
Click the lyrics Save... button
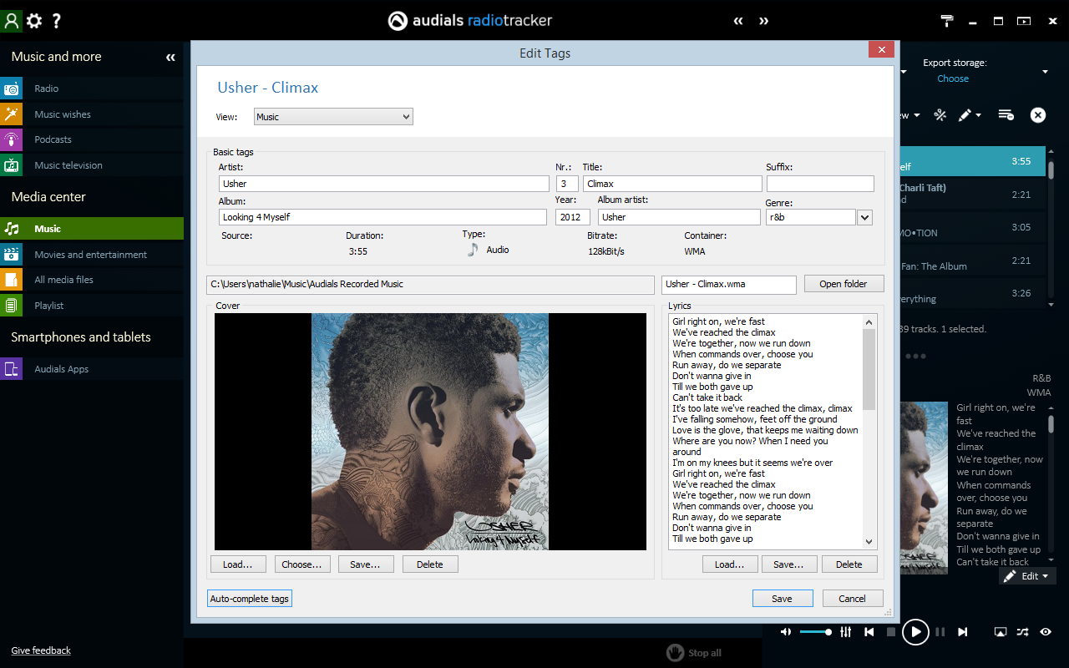pyautogui.click(x=789, y=564)
